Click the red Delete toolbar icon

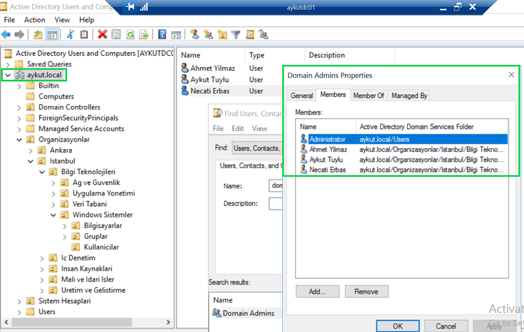[102, 35]
